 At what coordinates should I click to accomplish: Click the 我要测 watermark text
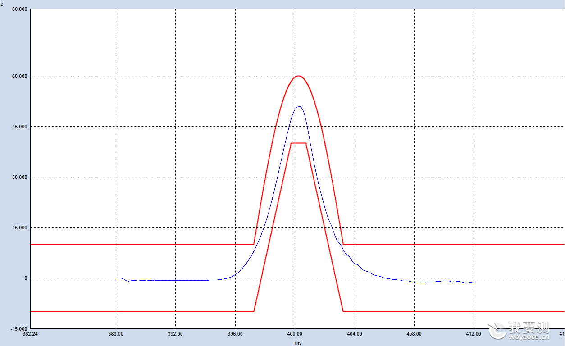click(529, 327)
